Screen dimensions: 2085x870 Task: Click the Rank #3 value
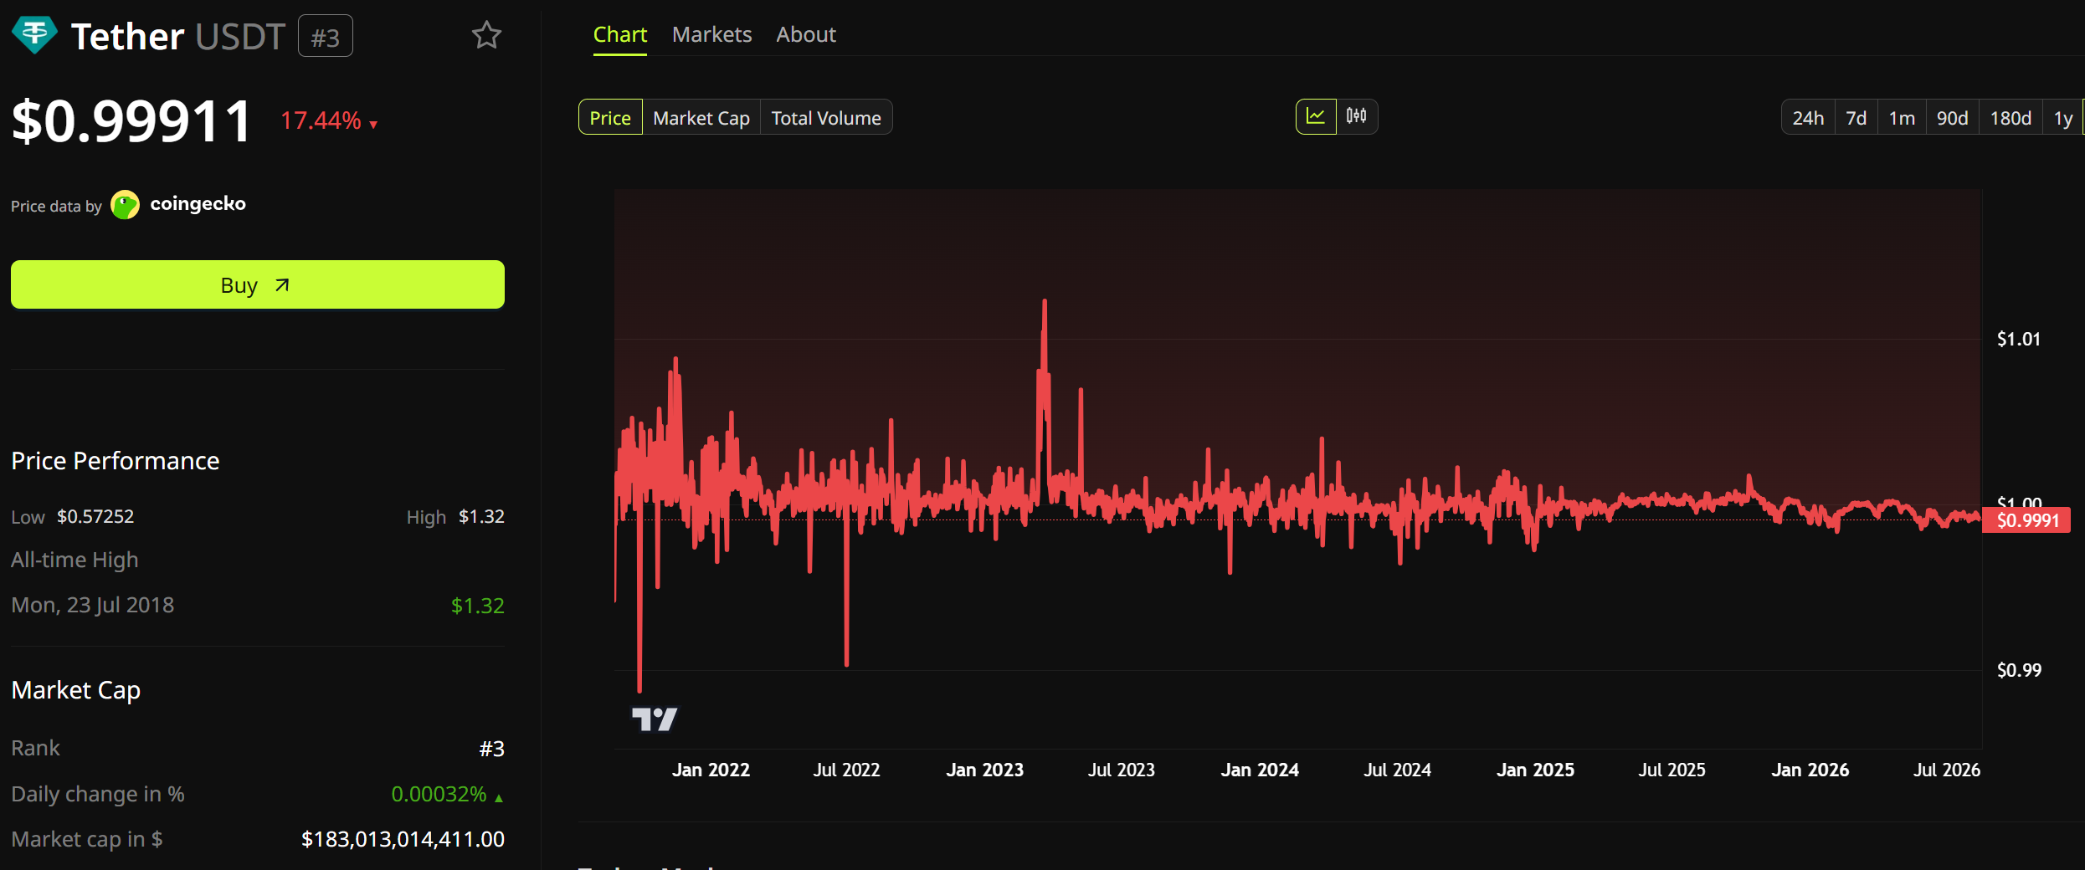coord(492,749)
